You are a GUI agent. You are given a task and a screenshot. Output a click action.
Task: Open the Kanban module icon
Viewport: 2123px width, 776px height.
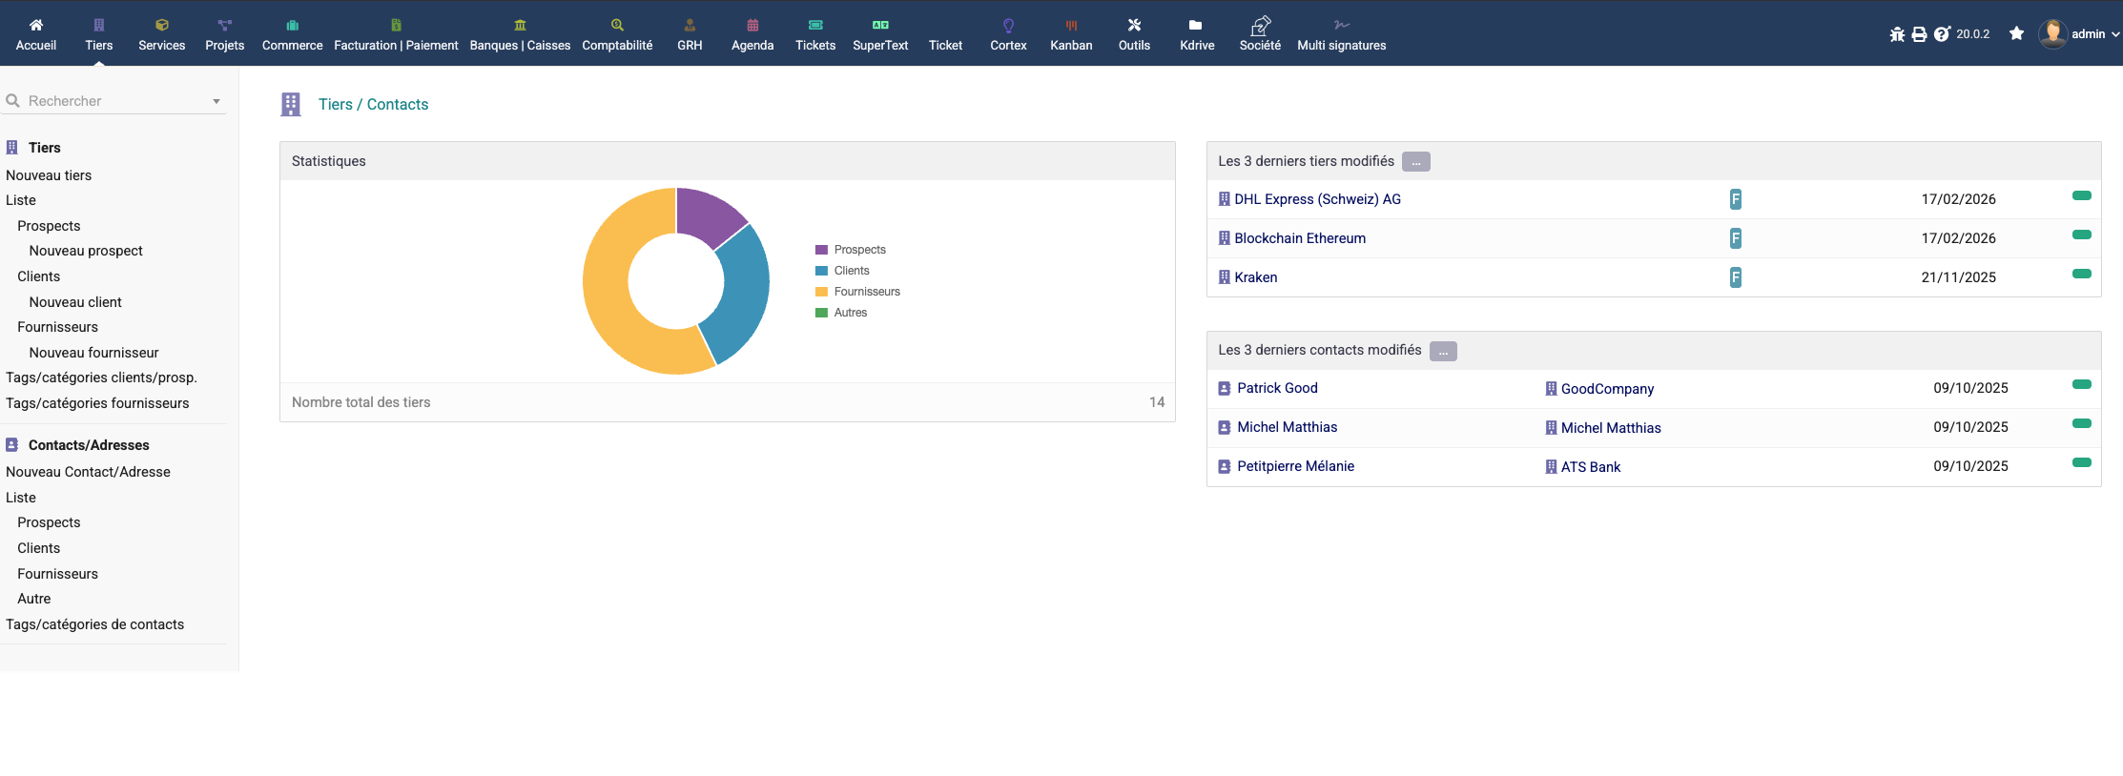click(1071, 26)
